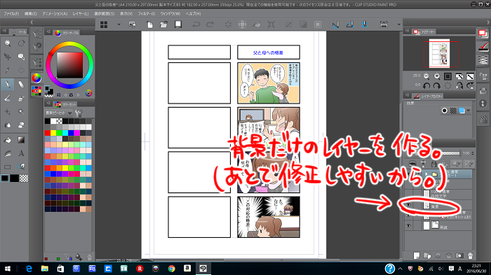Toggle tone effect checkered icon
Screen dimensions: 491x275
[x=453, y=111]
